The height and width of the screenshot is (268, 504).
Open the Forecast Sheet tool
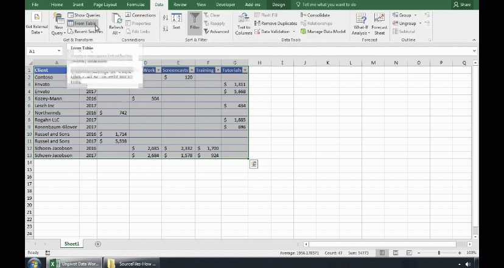[379, 24]
